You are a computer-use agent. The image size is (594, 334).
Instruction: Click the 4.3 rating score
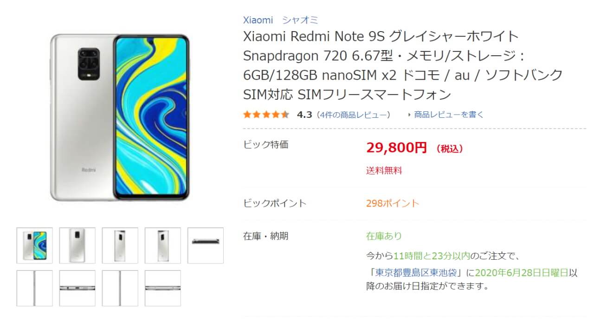coord(304,115)
